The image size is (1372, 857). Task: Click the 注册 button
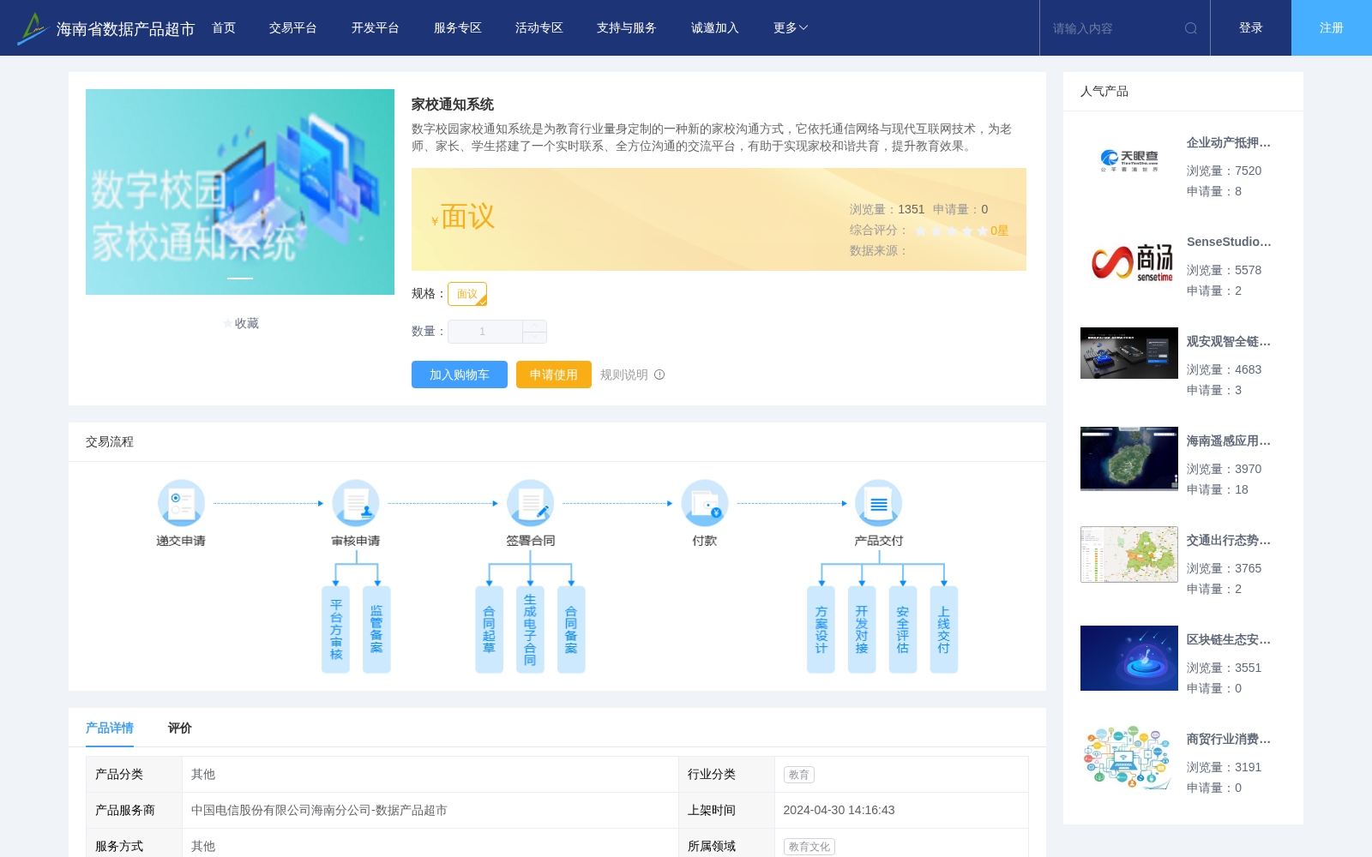pos(1332,28)
